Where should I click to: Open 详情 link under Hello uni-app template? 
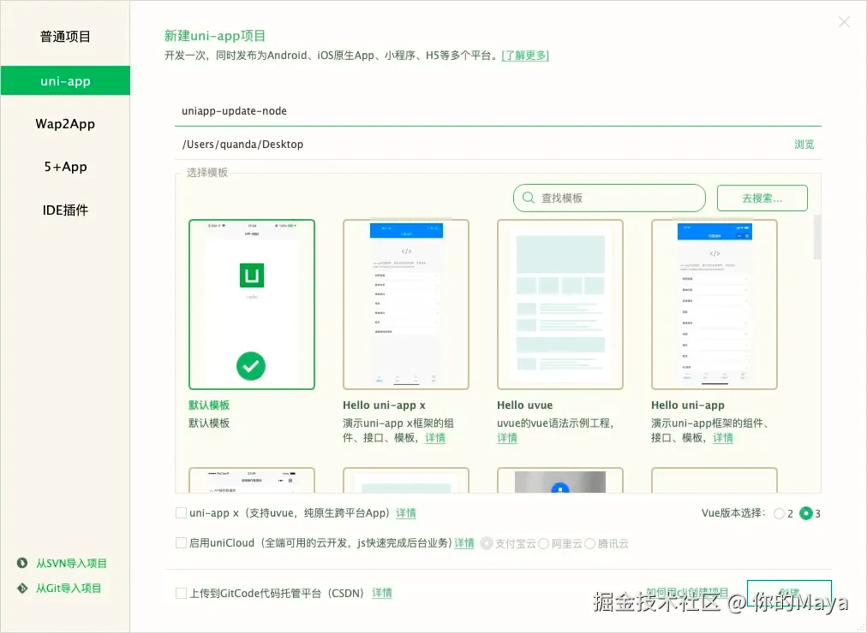tap(723, 438)
